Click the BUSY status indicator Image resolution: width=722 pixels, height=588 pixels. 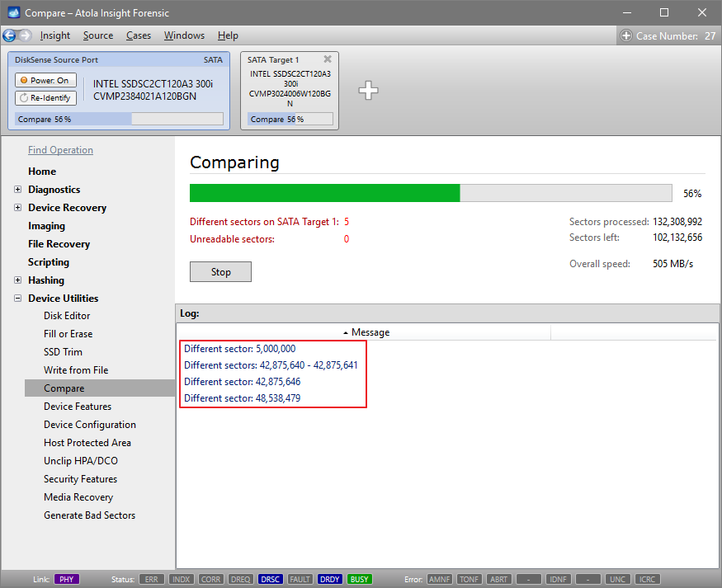(x=360, y=579)
